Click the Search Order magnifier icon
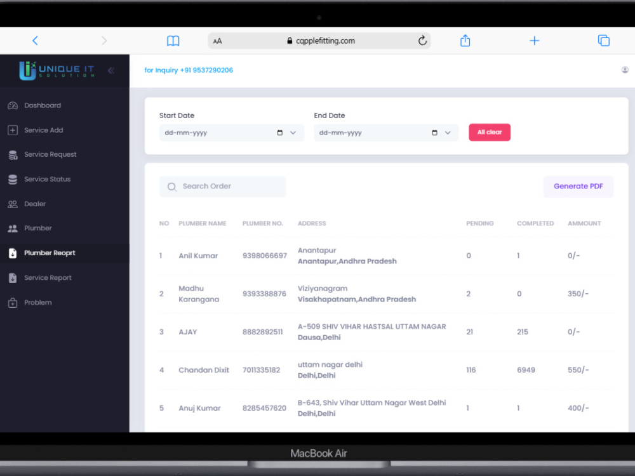 tap(171, 187)
